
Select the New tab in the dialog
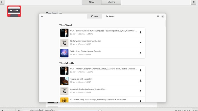(94, 16)
